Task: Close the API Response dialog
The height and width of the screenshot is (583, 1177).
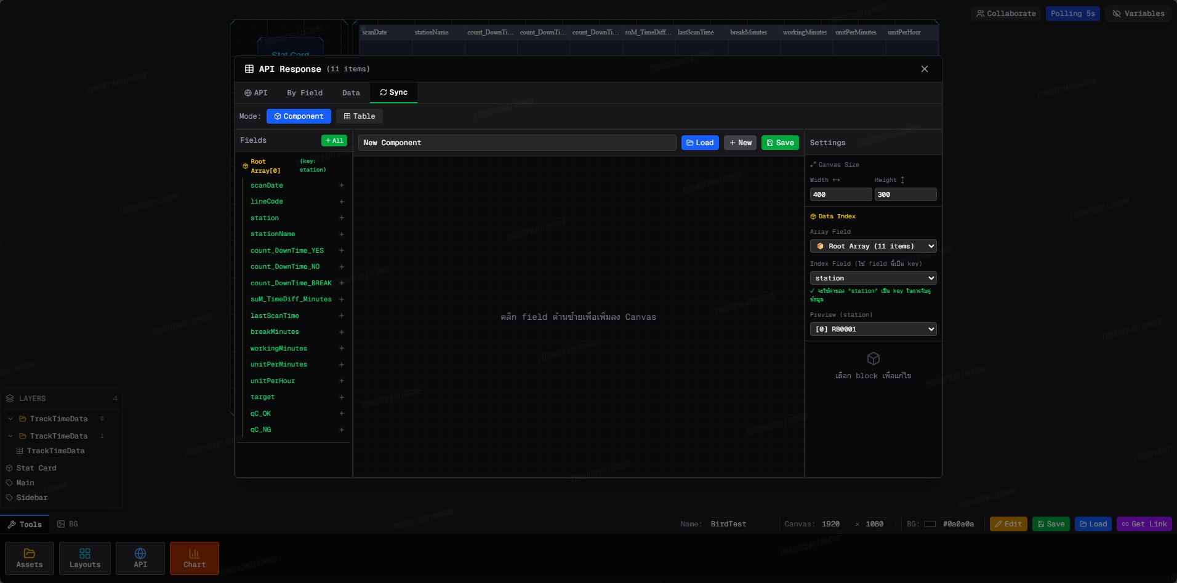Action: (924, 69)
